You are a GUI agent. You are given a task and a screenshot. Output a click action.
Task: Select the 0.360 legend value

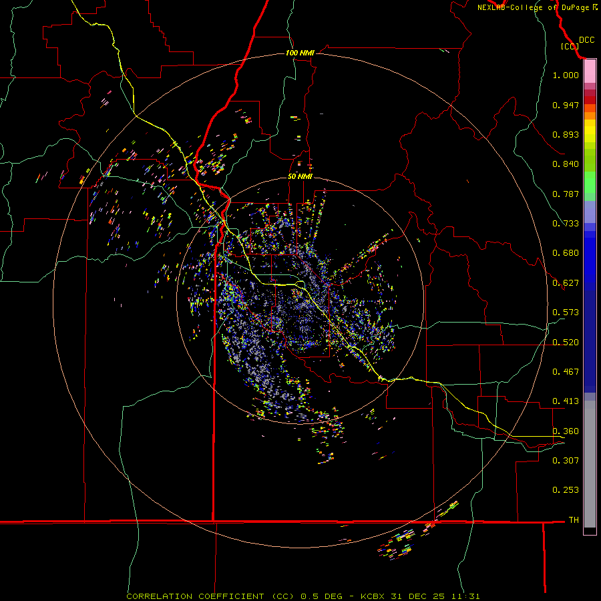566,431
